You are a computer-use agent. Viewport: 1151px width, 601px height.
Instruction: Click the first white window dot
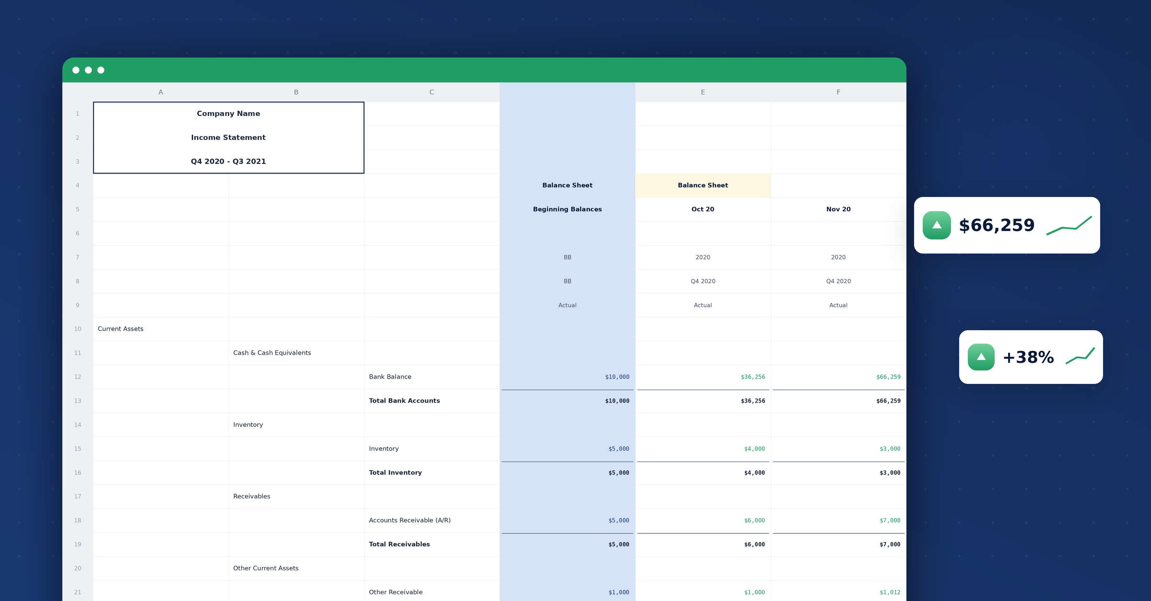76,70
